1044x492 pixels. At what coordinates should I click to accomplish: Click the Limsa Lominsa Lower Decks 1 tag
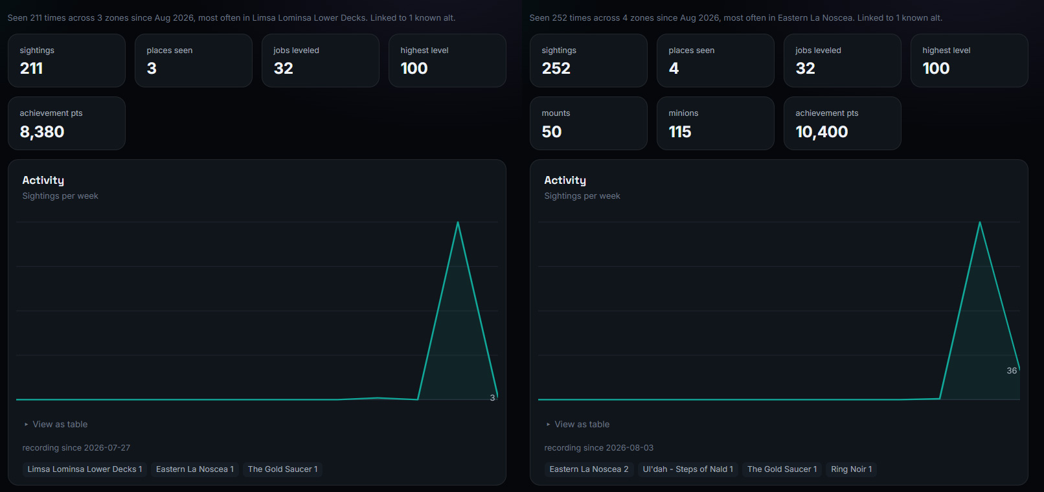85,469
